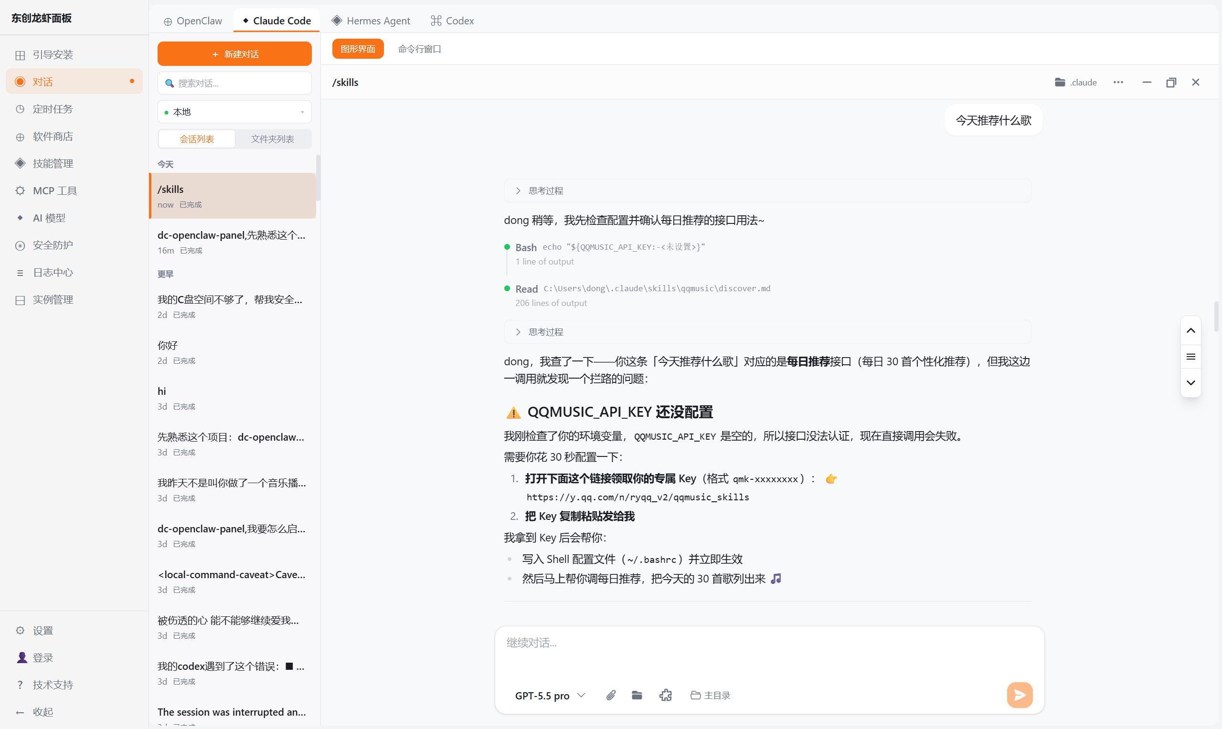Open dc-openclaw-panel,我要怎么启 conversation

[233, 536]
